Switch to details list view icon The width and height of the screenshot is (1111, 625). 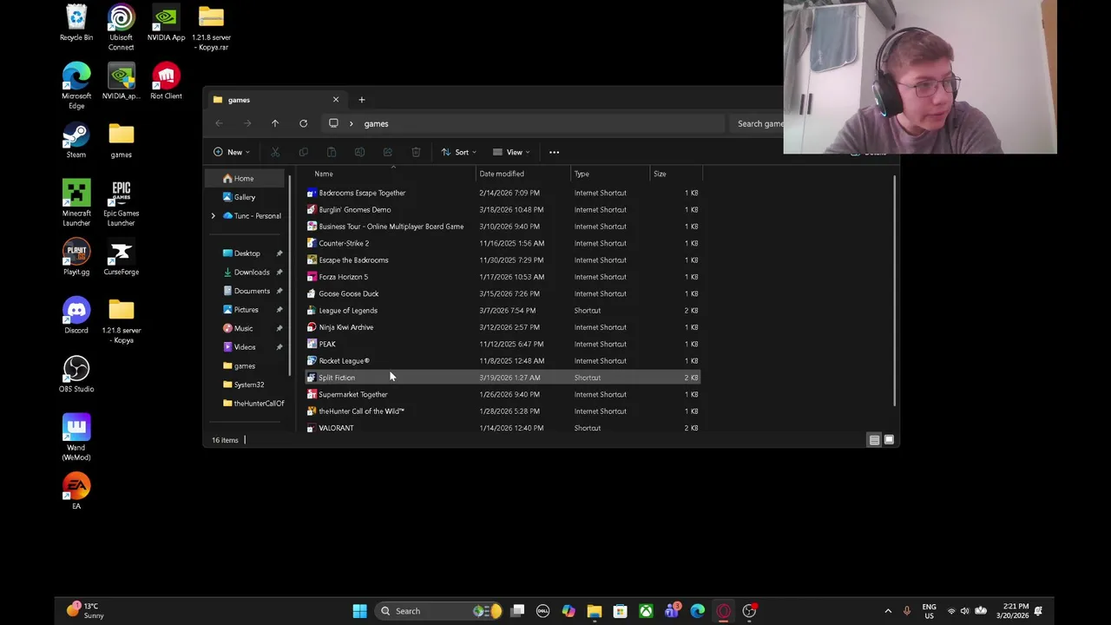point(874,440)
